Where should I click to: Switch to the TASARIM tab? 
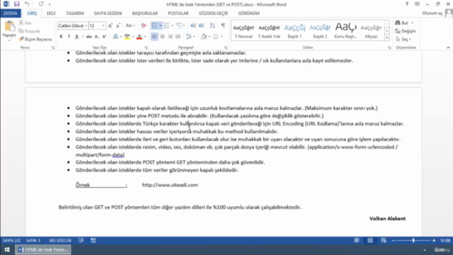75,13
